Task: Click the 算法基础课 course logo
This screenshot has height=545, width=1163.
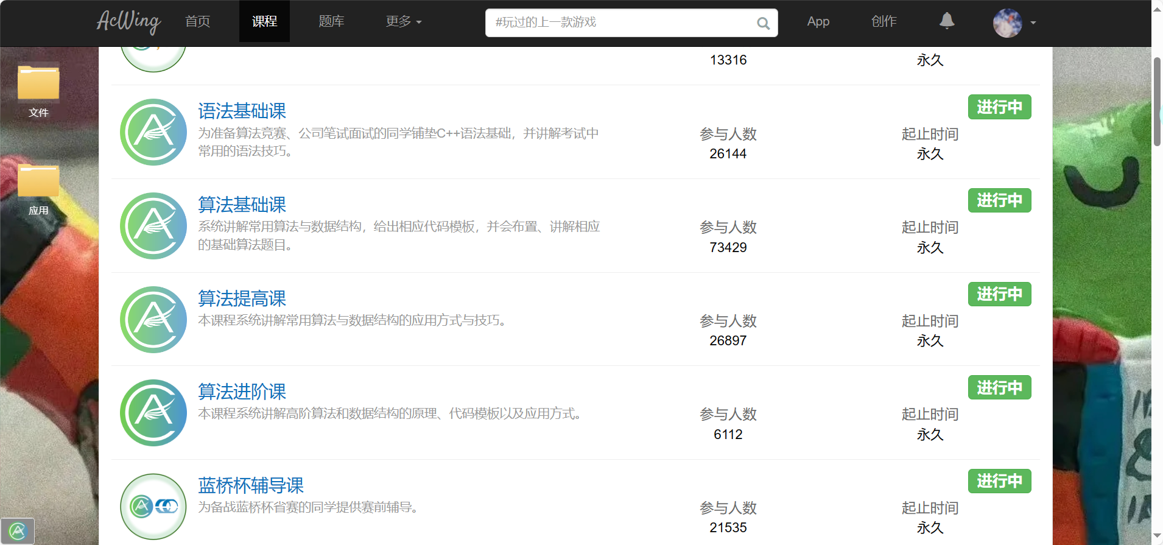Action: [x=153, y=226]
